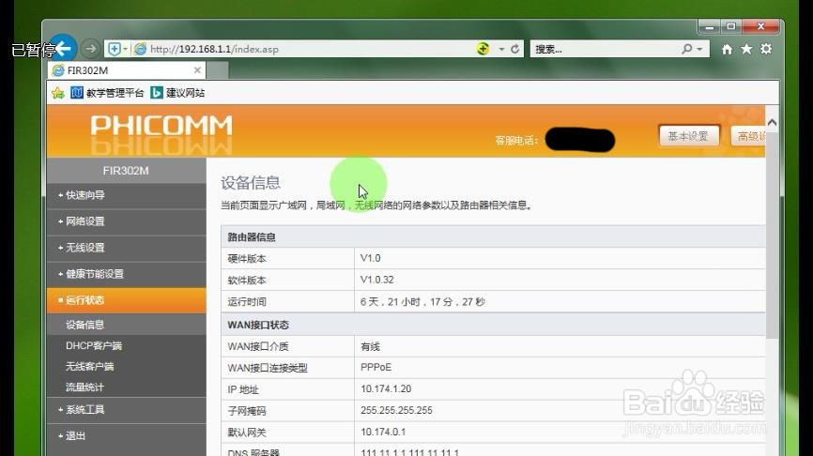The width and height of the screenshot is (813, 456).
Task: Click the page vertical scrollbar thumb
Action: pyautogui.click(x=772, y=236)
